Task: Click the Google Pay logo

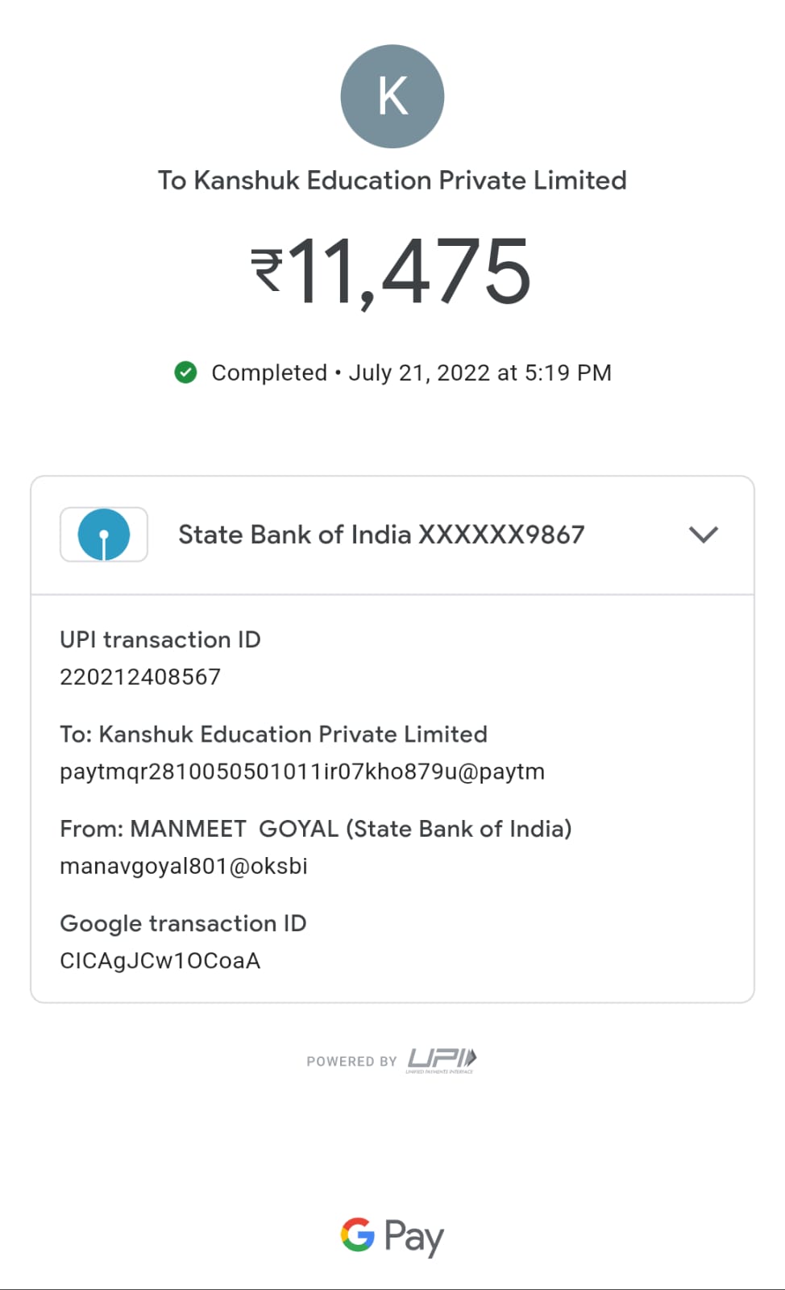Action: (x=392, y=1235)
